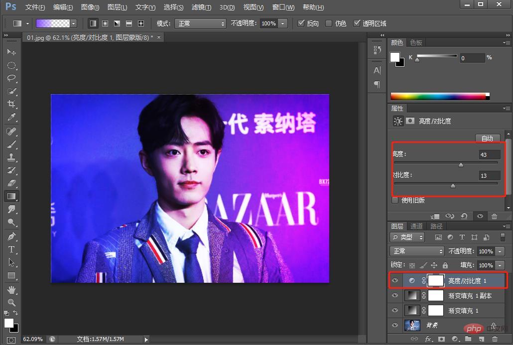Hide the Background layer
Viewport: 513px width, 345px height.
(x=395, y=325)
